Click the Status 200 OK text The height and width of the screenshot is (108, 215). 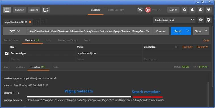pyautogui.click(x=181, y=67)
